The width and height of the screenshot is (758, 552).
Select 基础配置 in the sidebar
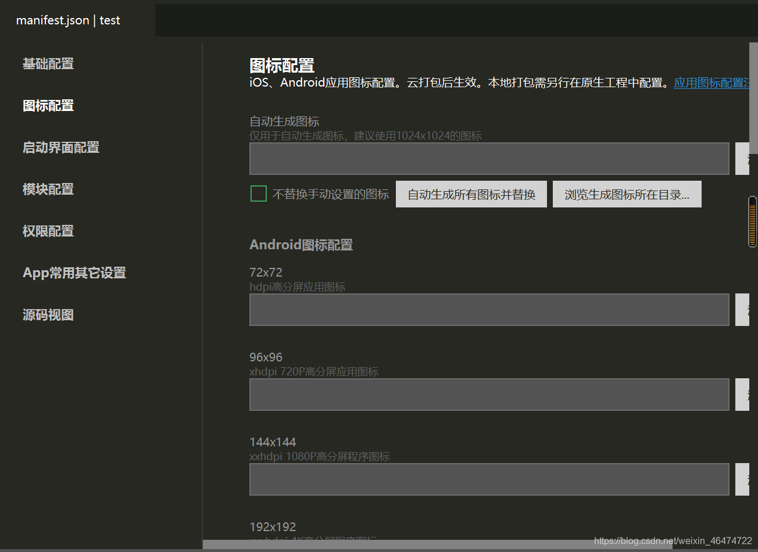coord(48,64)
